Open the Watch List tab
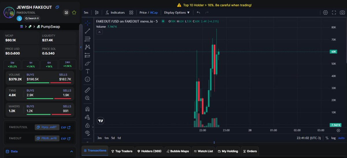The height and width of the screenshot is (158, 347). click(x=203, y=151)
